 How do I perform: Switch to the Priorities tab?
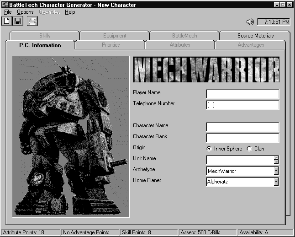(111, 45)
